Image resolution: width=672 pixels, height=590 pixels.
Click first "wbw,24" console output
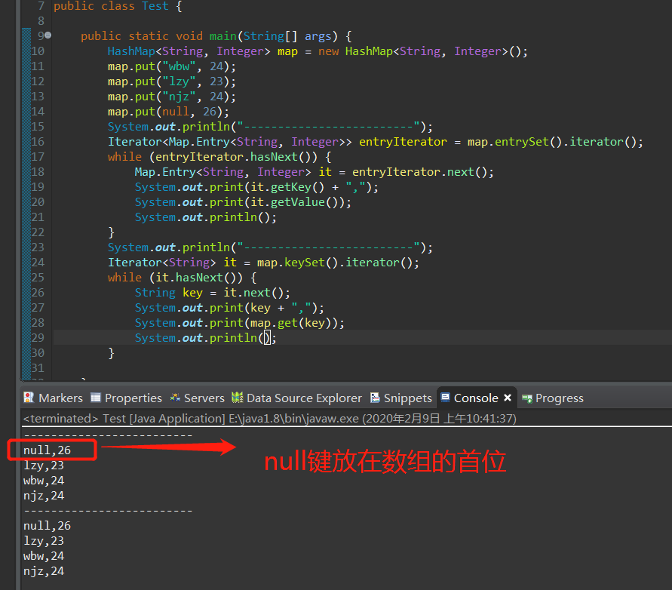pyautogui.click(x=44, y=481)
